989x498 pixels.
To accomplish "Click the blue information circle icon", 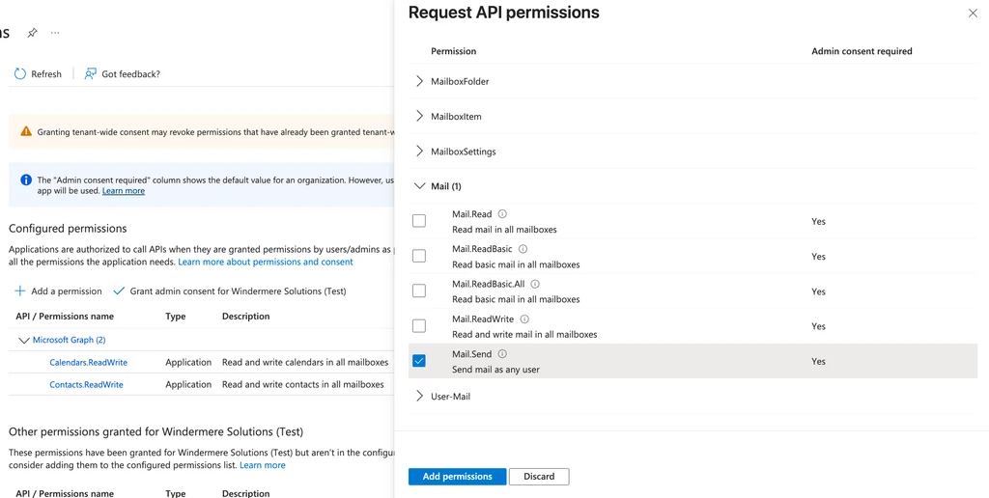I will pyautogui.click(x=26, y=180).
